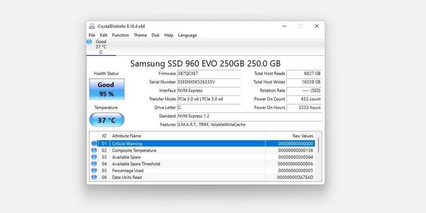Click the Standard NVM Express 1.2 field

point(249,116)
